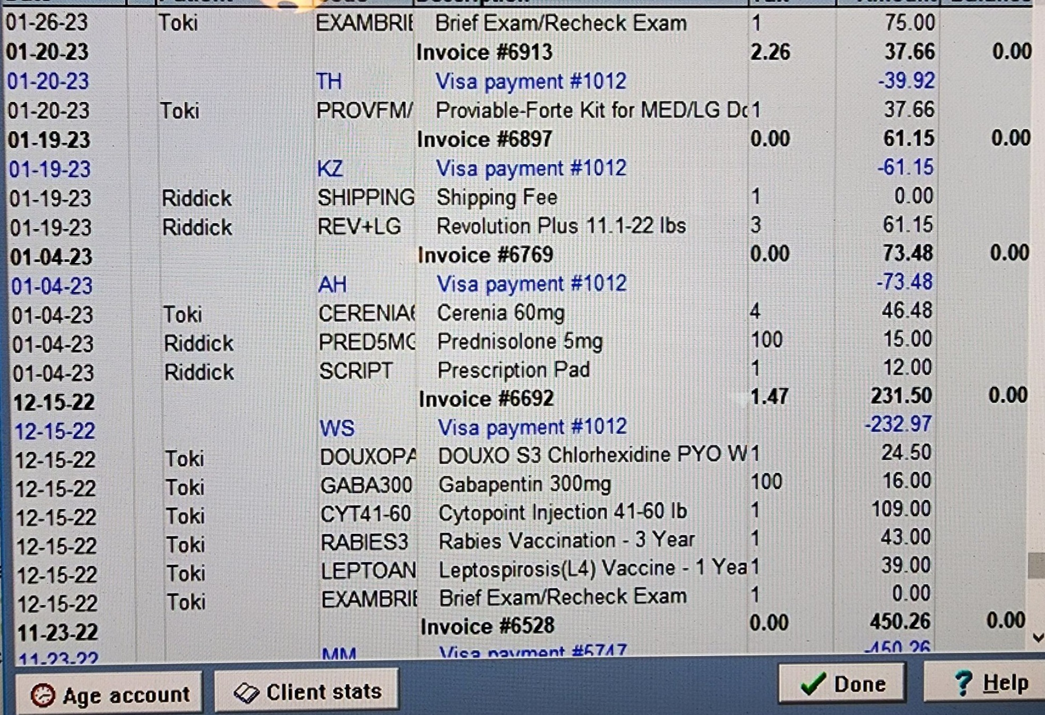This screenshot has height=715, width=1045.
Task: Click the SCRIPT code cell
Action: 356,371
